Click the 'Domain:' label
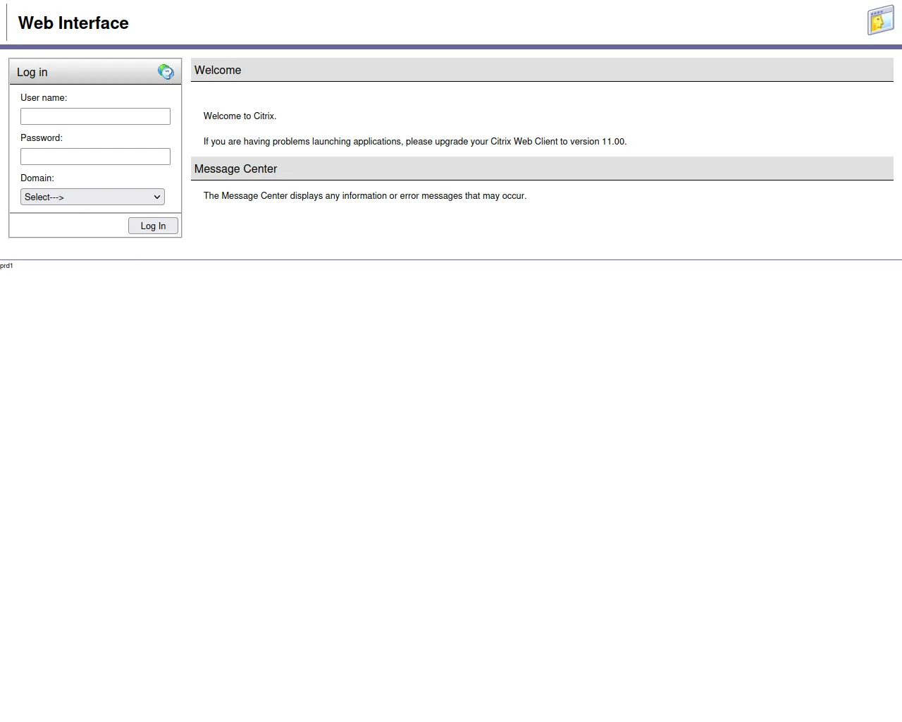 pyautogui.click(x=37, y=178)
